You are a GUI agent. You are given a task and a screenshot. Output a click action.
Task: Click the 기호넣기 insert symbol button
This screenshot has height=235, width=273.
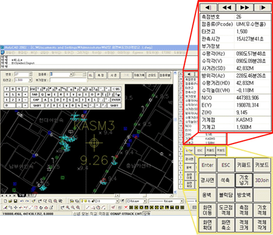click(x=244, y=180)
